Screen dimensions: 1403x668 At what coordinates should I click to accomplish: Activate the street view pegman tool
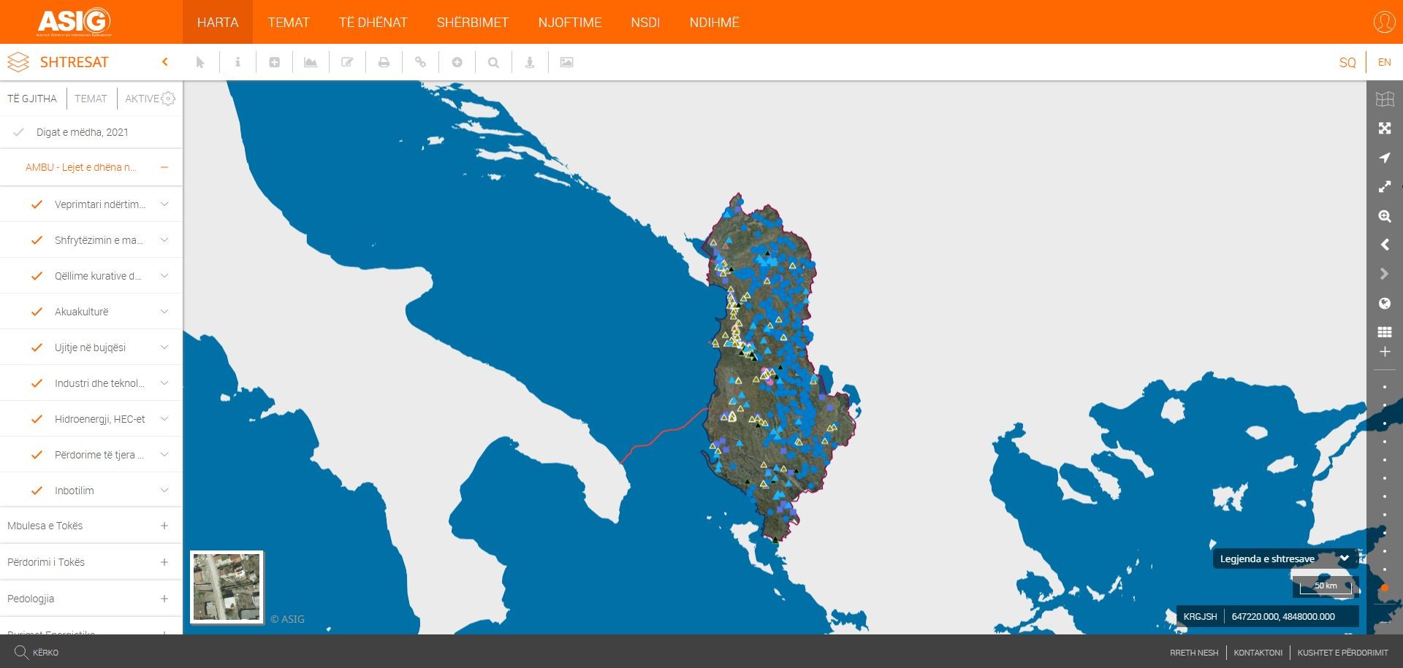pyautogui.click(x=530, y=63)
